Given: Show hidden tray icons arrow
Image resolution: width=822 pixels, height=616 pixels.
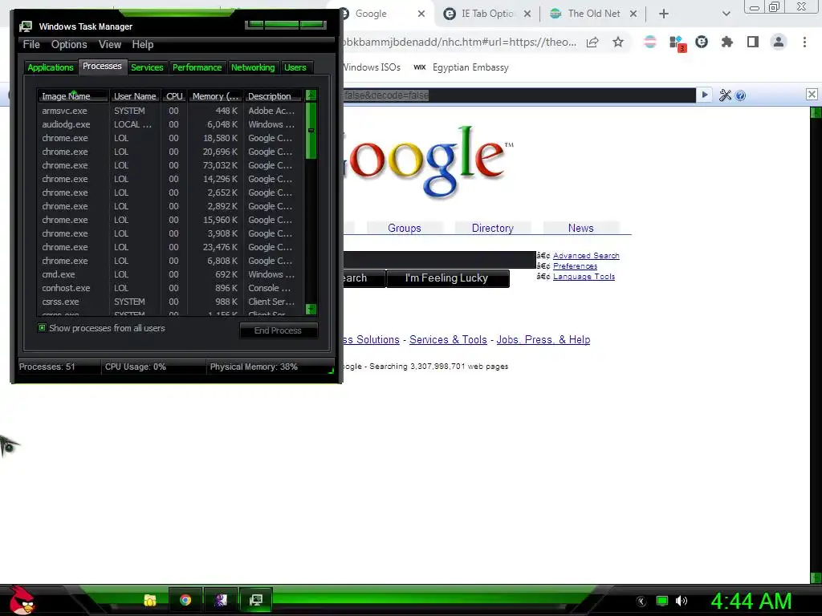Looking at the screenshot, I should coord(641,602).
